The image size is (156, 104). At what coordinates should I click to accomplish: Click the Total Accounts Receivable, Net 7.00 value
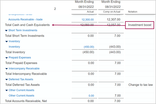pos(117,101)
